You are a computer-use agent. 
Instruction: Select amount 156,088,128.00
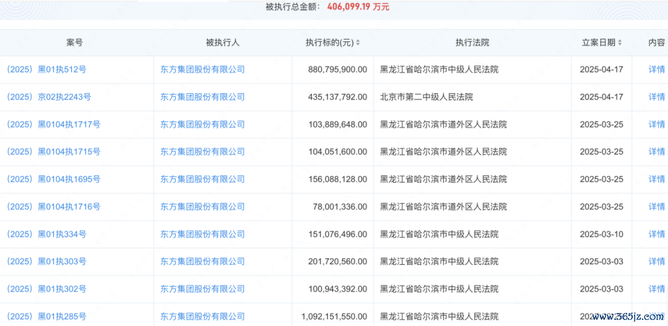[x=338, y=180]
